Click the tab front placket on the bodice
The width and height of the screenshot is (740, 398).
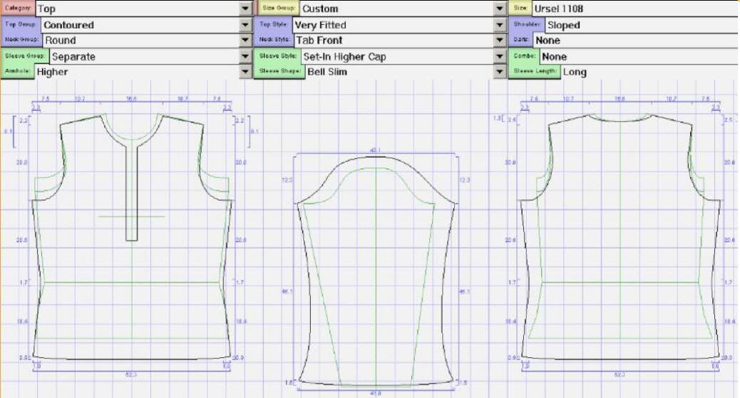click(132, 192)
